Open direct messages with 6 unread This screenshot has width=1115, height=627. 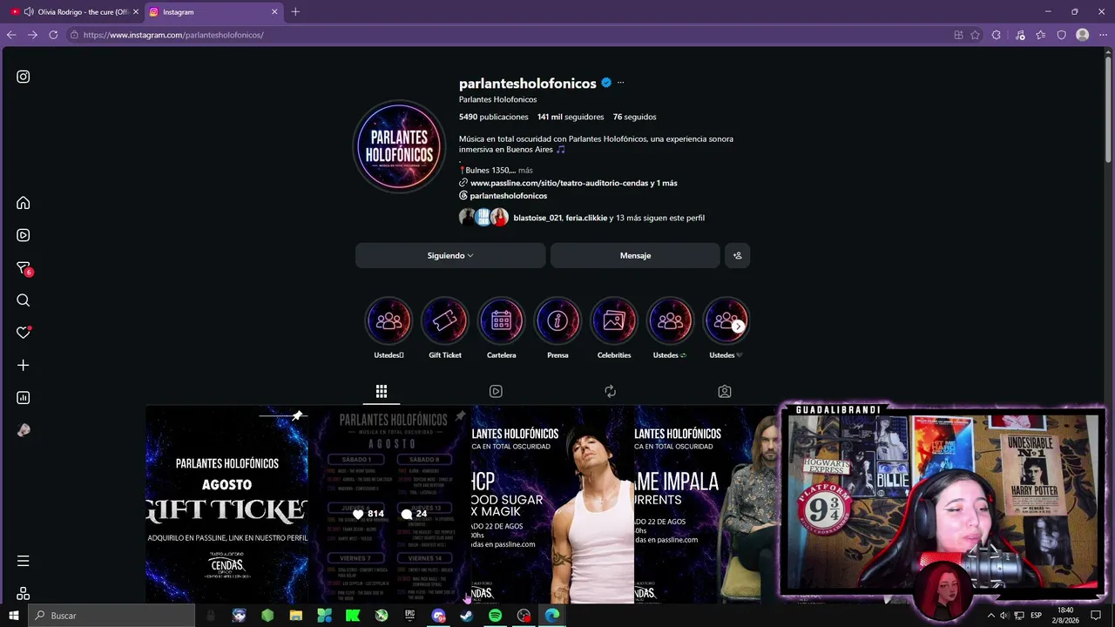[x=24, y=268]
